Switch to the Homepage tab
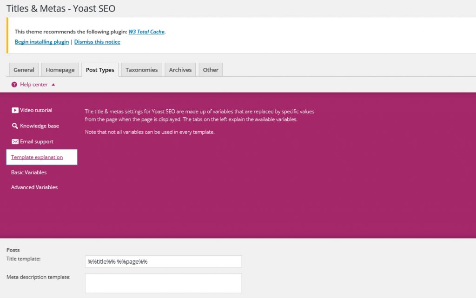The width and height of the screenshot is (476, 298). point(60,70)
